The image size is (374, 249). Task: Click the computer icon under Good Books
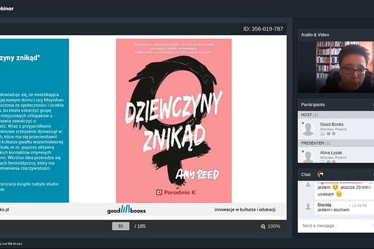(322, 134)
